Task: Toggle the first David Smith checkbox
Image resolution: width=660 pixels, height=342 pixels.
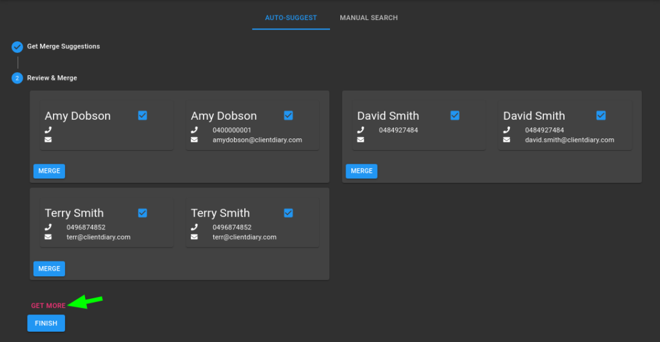Action: [455, 115]
